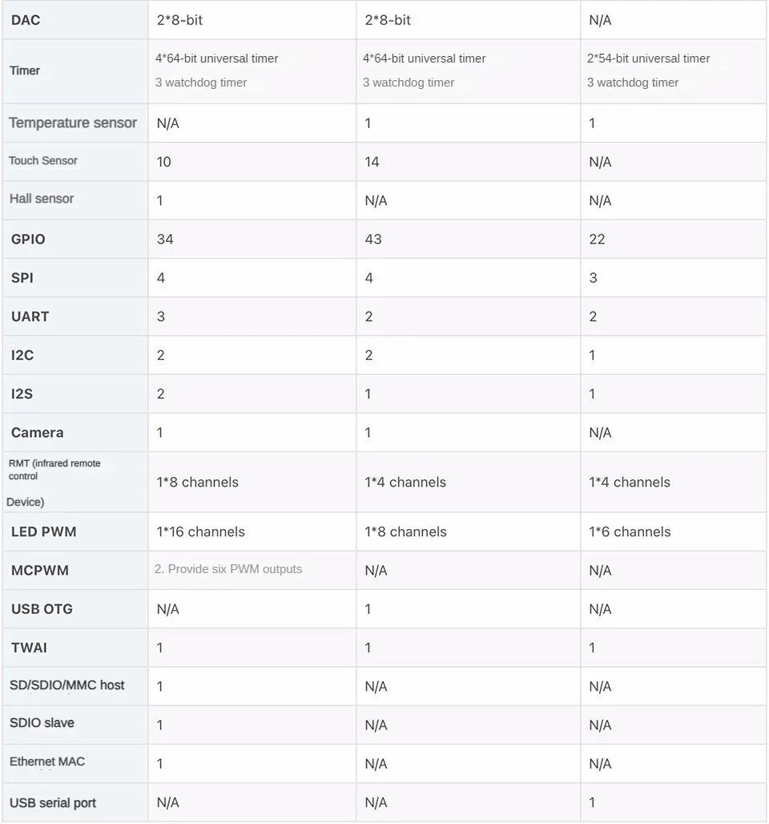Click the I2S row label
The image size is (769, 824).
tap(22, 394)
